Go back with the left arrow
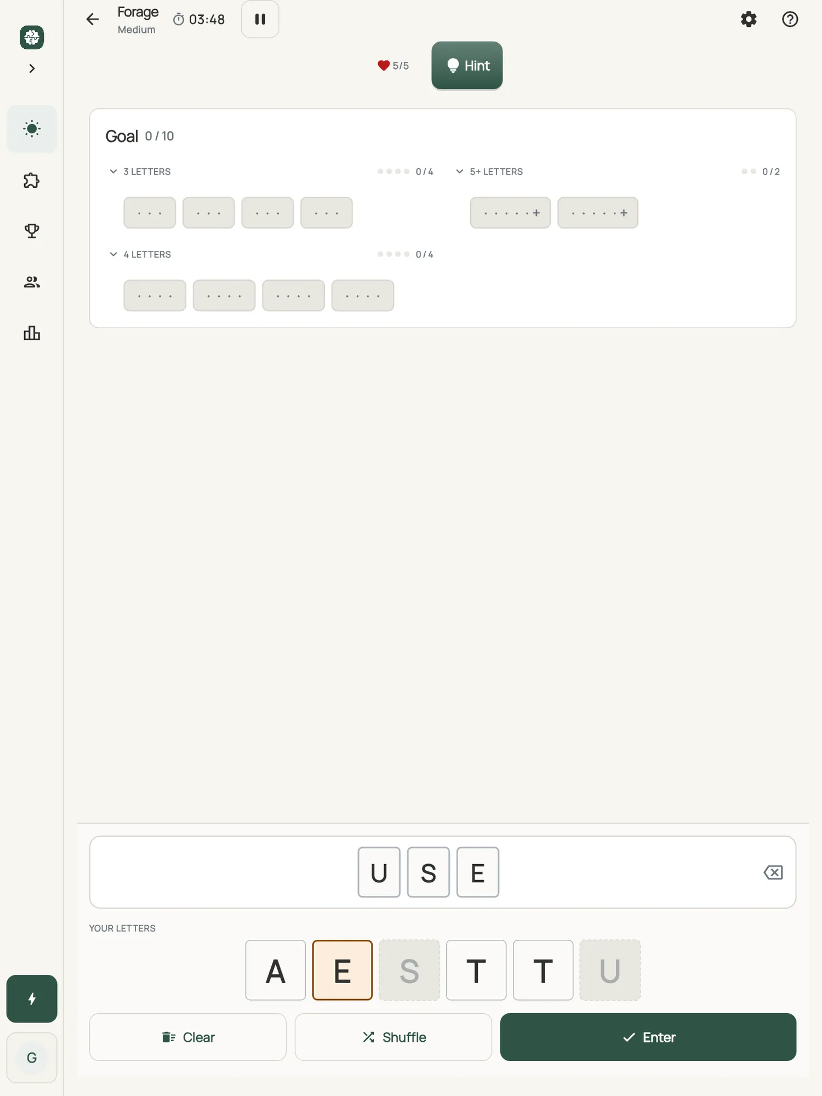 tap(93, 19)
